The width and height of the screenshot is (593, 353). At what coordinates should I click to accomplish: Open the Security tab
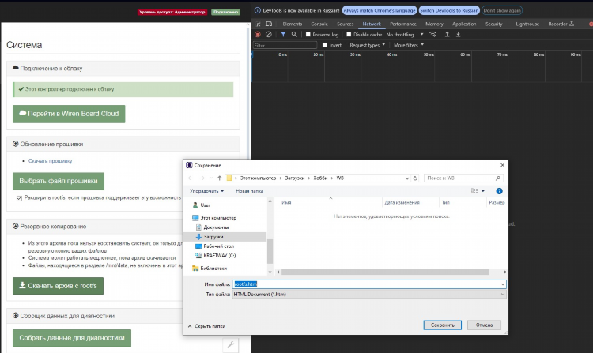coord(493,24)
